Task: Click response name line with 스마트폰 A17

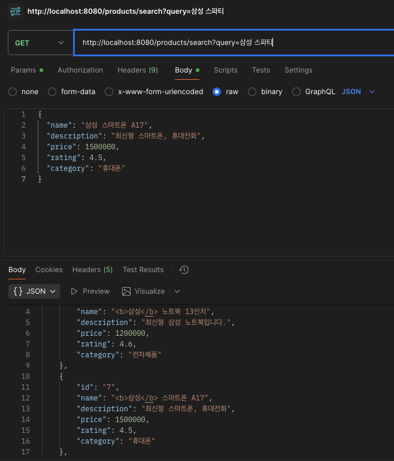Action: 144,398
